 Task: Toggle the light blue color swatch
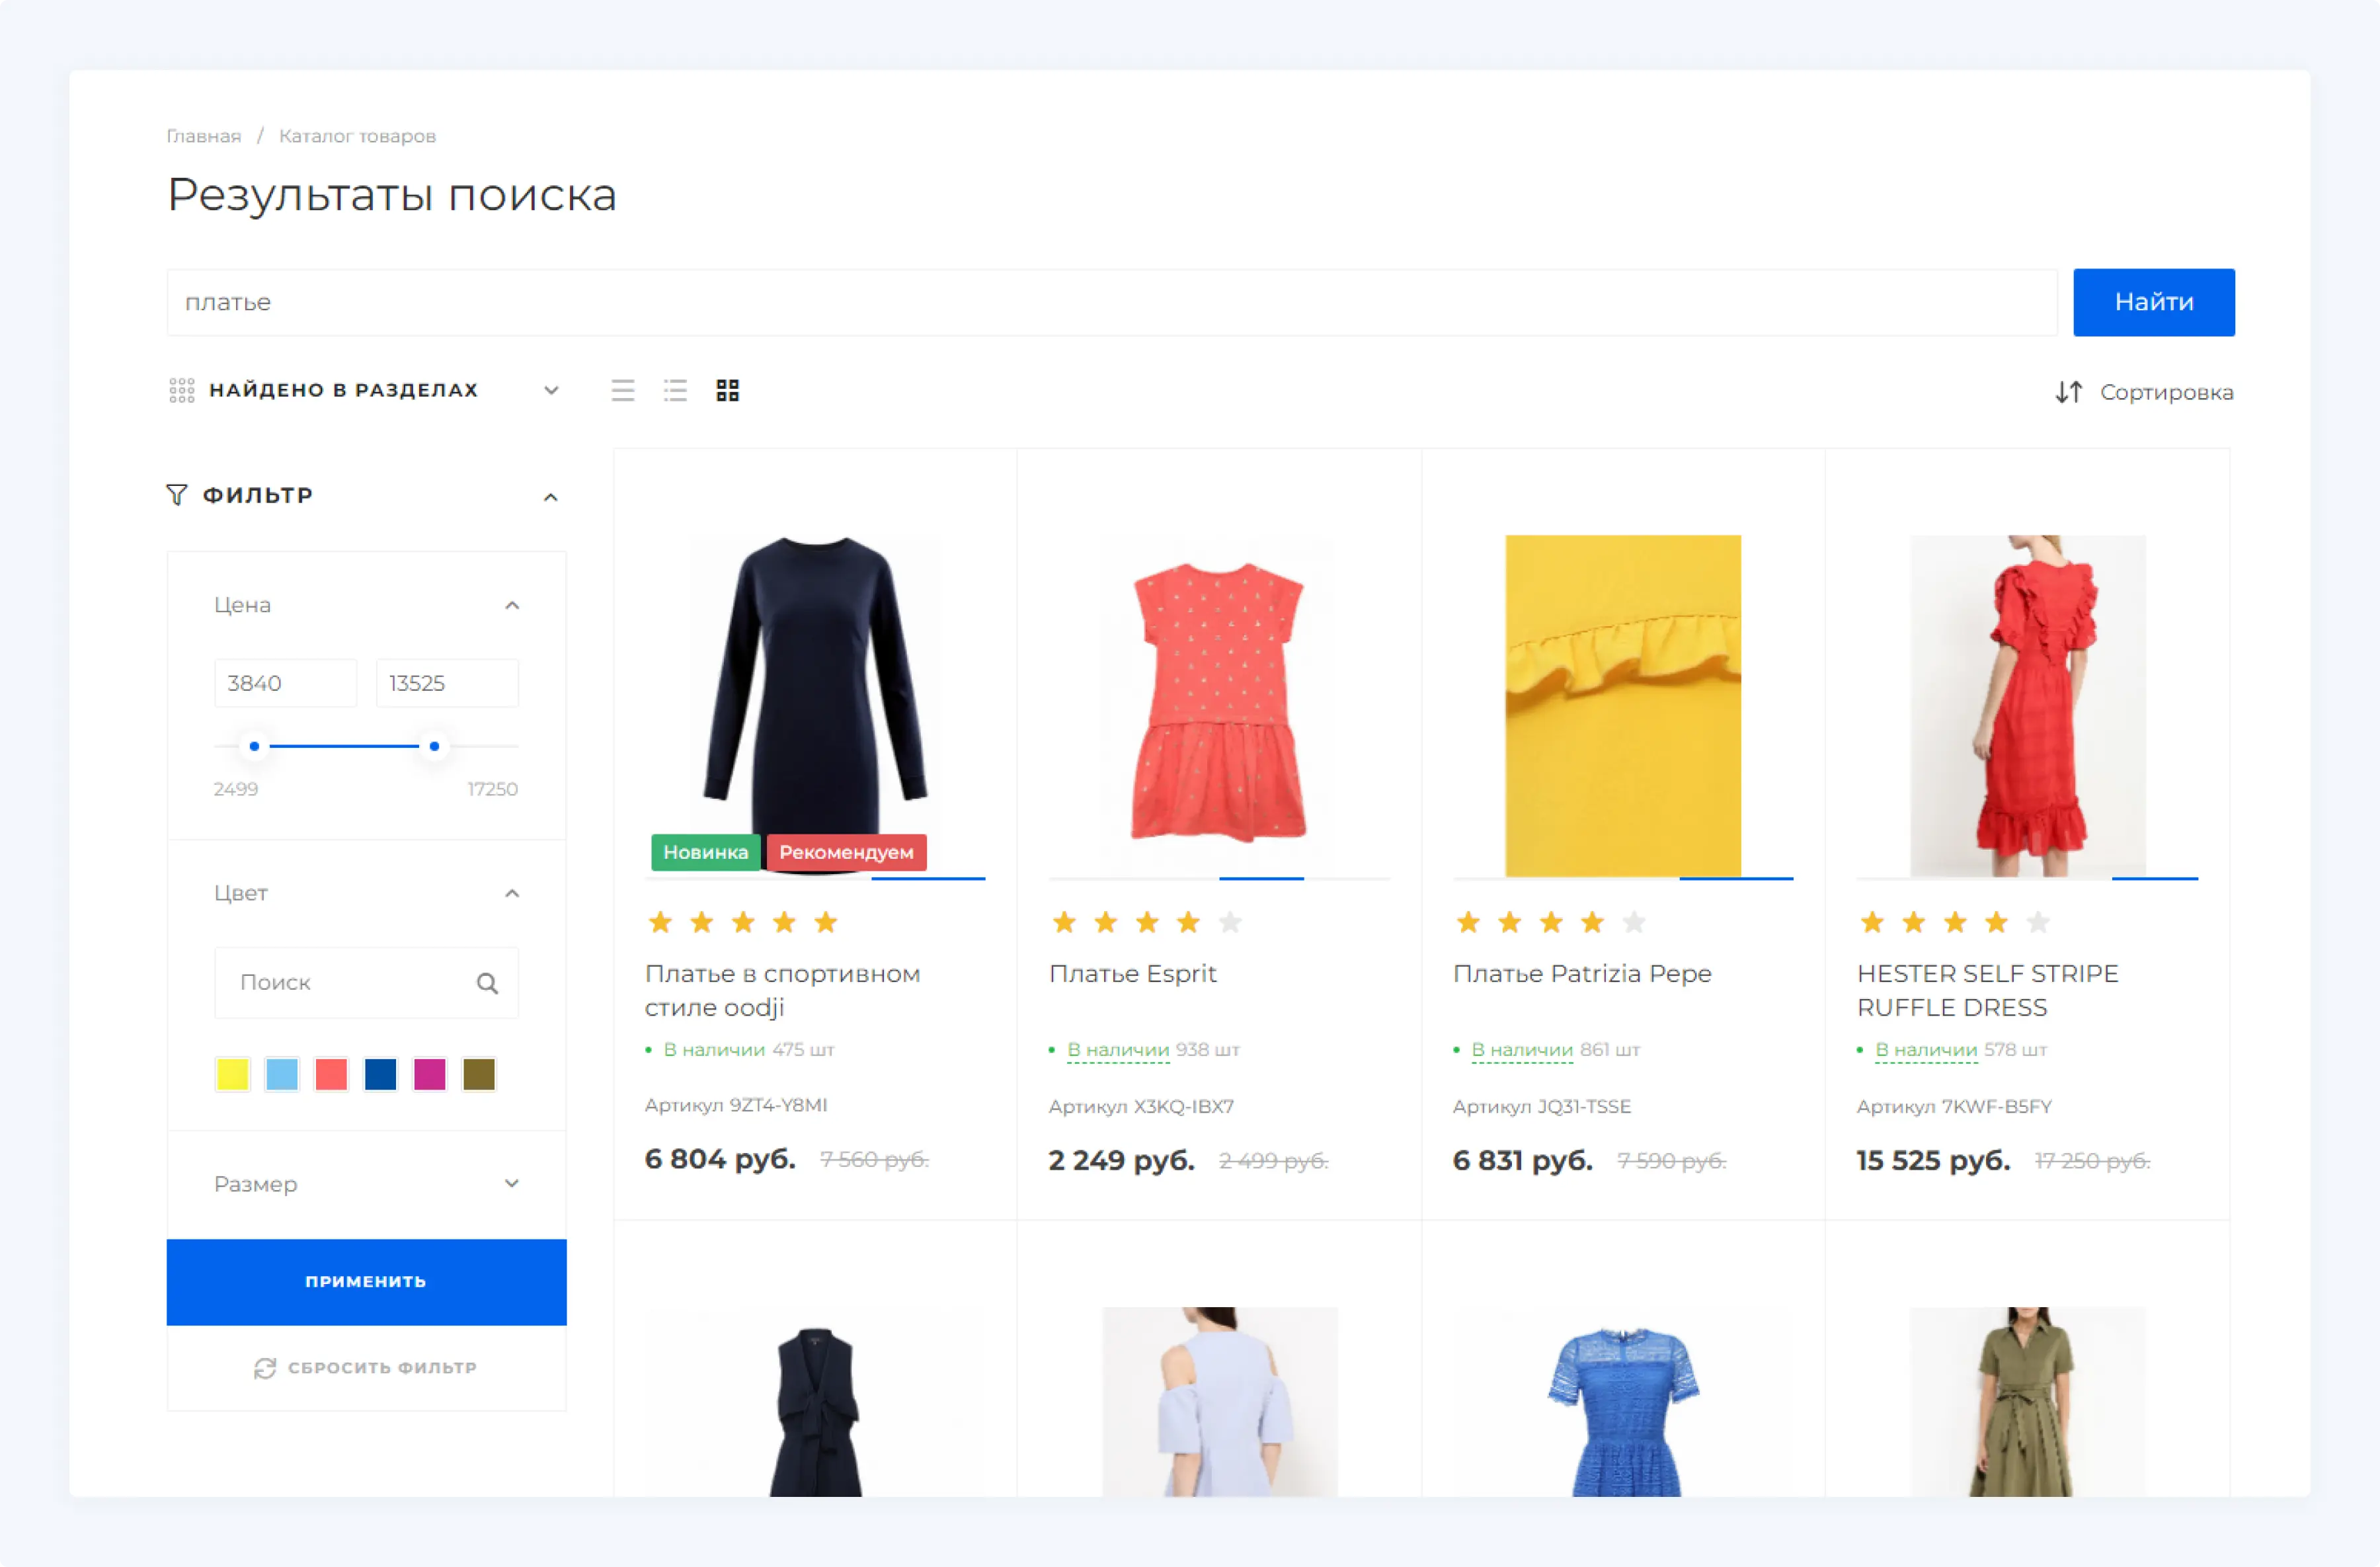pyautogui.click(x=282, y=1074)
